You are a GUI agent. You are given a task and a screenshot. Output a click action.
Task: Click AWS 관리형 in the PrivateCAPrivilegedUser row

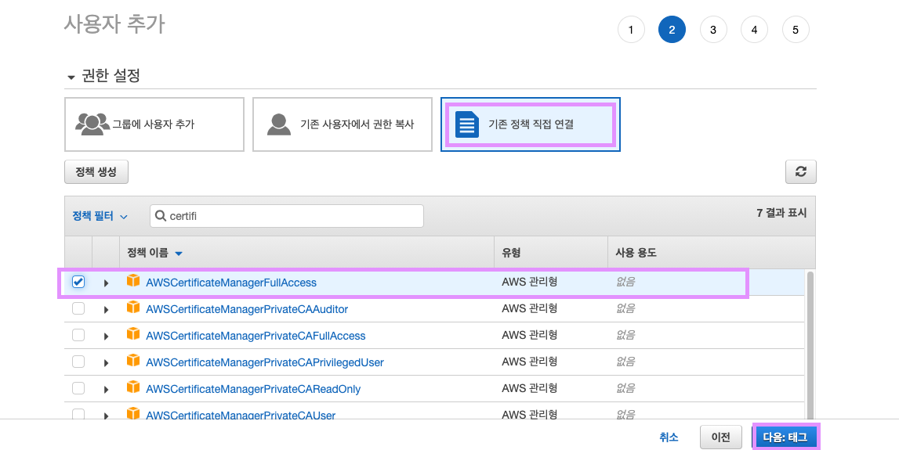click(x=529, y=362)
